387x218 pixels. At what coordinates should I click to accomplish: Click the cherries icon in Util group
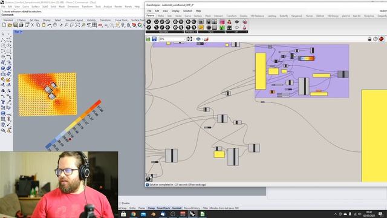coord(229,22)
